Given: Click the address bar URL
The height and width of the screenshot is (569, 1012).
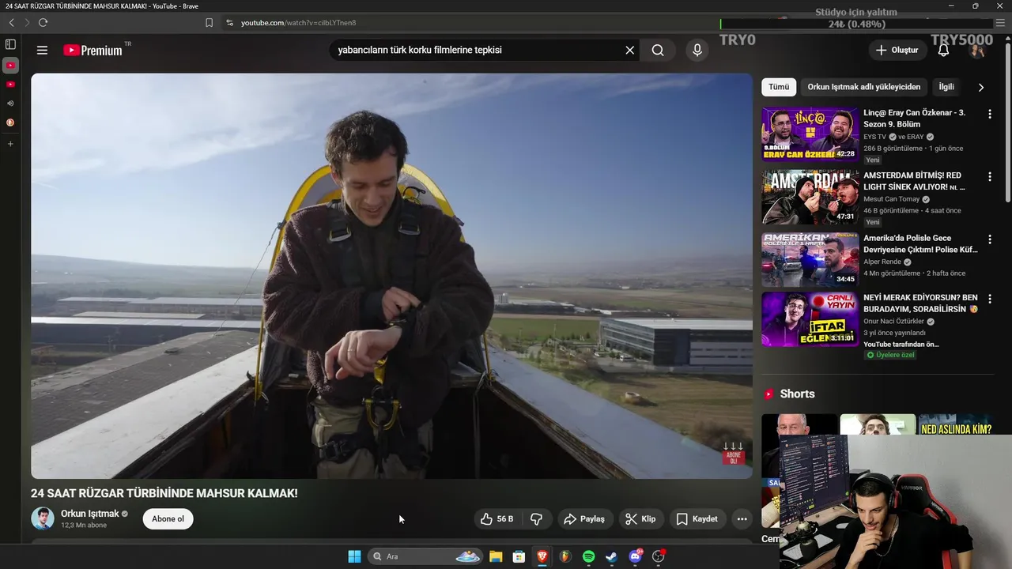Looking at the screenshot, I should pyautogui.click(x=298, y=23).
